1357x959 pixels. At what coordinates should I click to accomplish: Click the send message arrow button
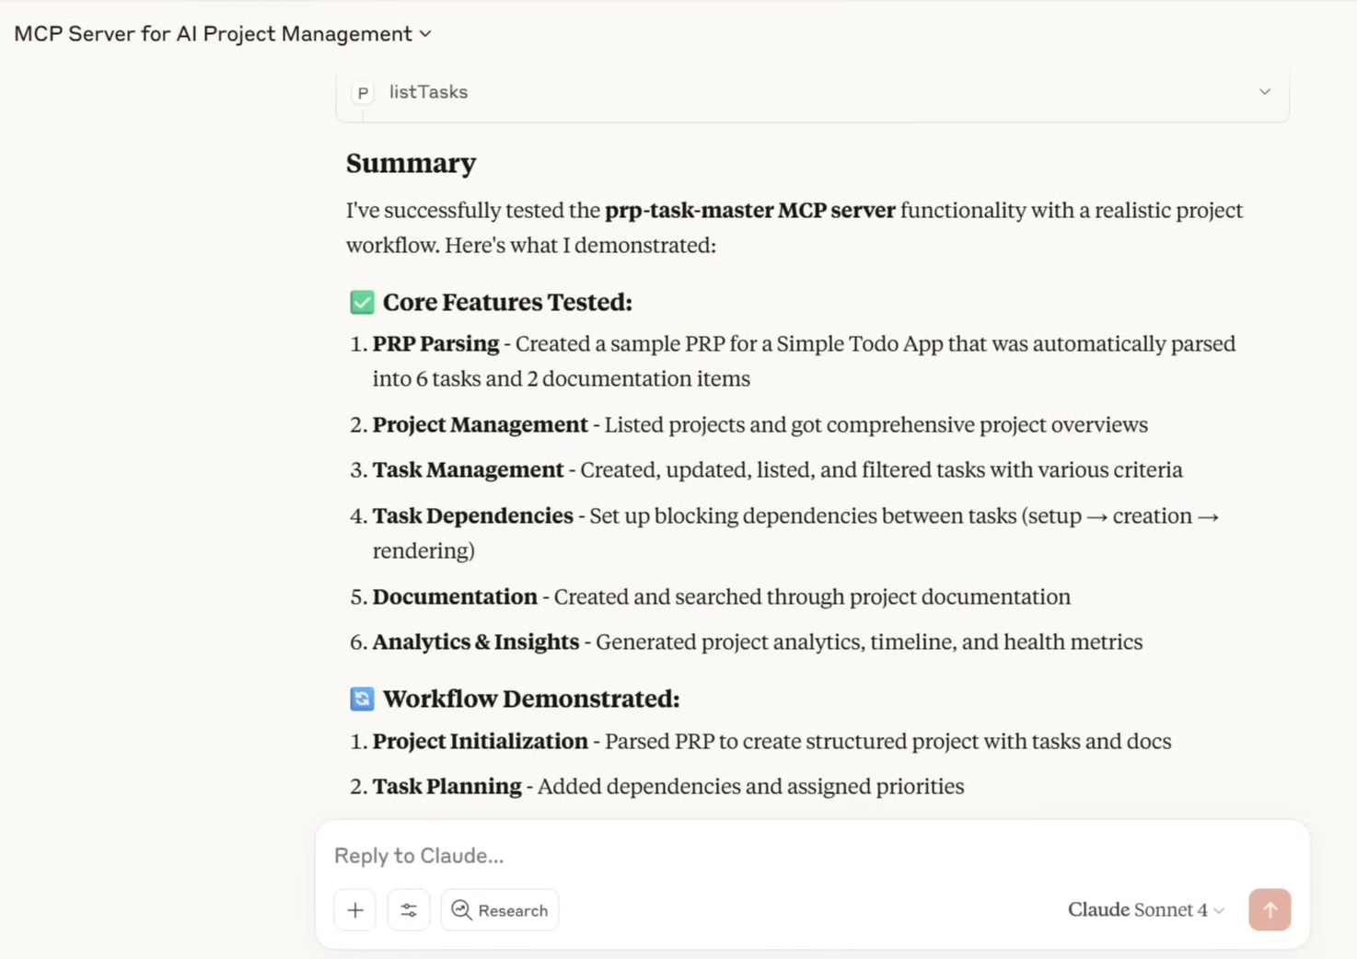[1270, 909]
